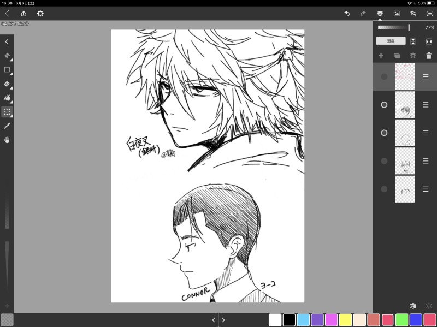Pick the white color swatch
The width and height of the screenshot is (437, 327).
click(275, 320)
